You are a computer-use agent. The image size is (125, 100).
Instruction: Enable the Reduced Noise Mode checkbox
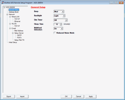[x=55, y=33]
